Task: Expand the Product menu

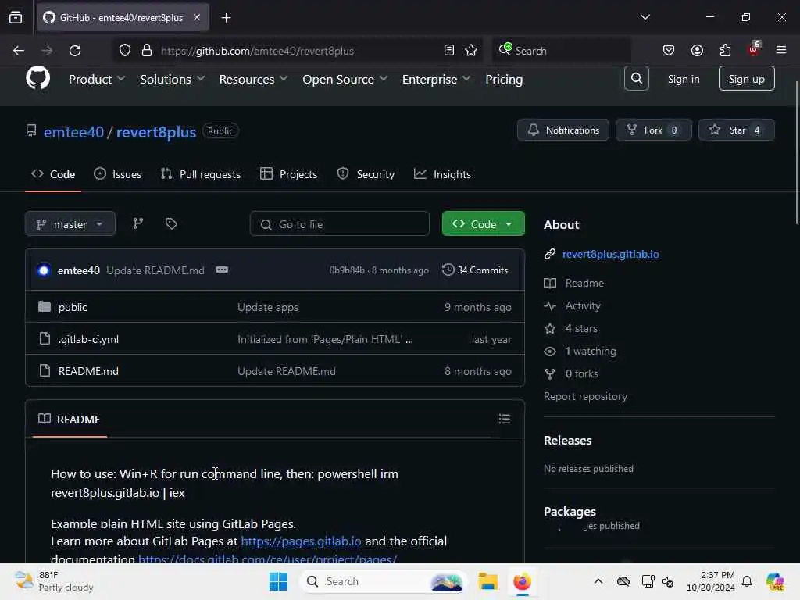Action: (x=96, y=79)
